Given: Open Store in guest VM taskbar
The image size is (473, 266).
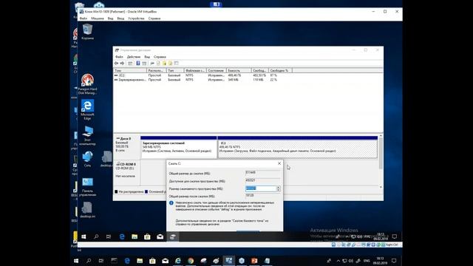Looking at the screenshot, I should [x=147, y=236].
